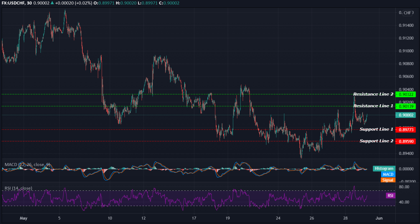
Task: Click the O:0.89971 open value
Action: click(x=104, y=3)
